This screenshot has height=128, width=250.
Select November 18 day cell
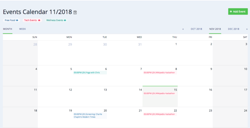click(20, 117)
